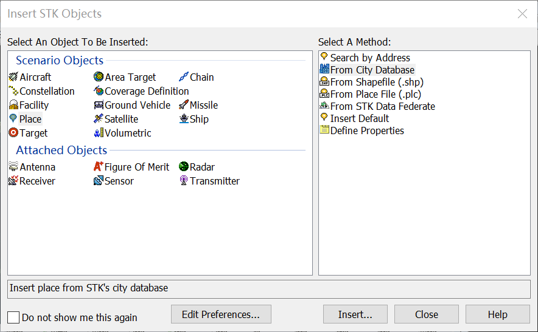
Task: Select the Ship object icon
Action: coord(184,119)
